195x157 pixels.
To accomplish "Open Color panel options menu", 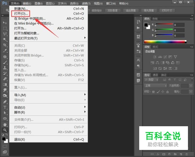I will pos(192,19).
